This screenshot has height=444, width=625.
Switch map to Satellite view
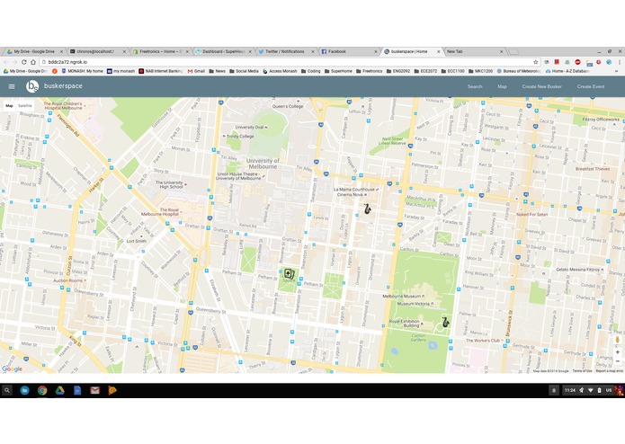coord(25,106)
